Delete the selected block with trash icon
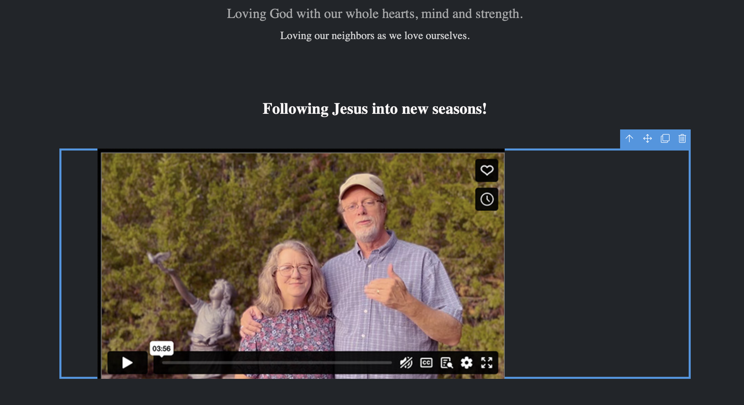 [682, 139]
